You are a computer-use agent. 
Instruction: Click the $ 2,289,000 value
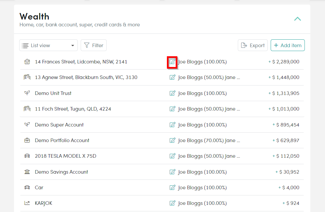[x=286, y=62]
